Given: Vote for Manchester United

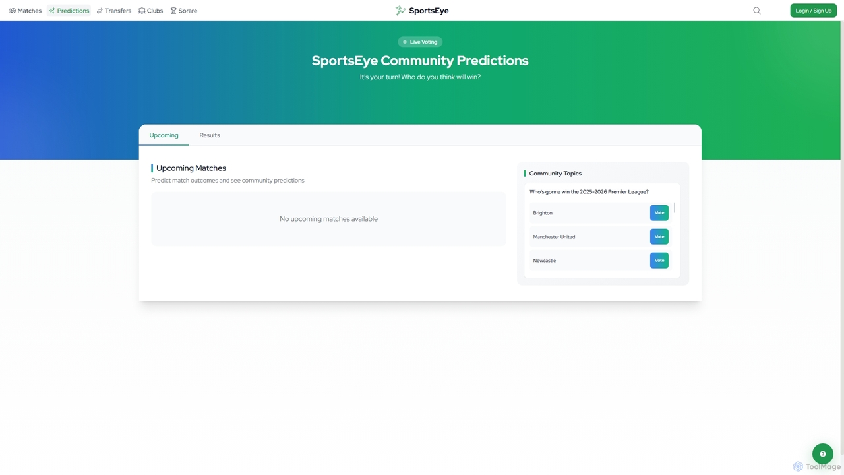Looking at the screenshot, I should (x=659, y=237).
